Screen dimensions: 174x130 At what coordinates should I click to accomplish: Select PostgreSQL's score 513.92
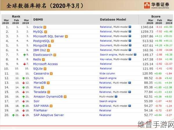[x=148, y=41]
